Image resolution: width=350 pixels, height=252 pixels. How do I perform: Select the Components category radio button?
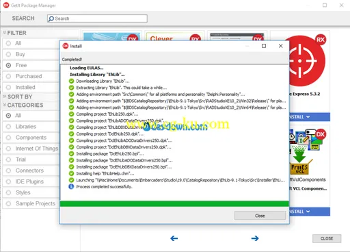click(x=8, y=138)
